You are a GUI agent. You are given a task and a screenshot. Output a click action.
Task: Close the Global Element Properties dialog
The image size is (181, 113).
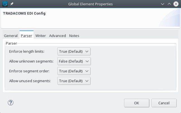[176, 4]
